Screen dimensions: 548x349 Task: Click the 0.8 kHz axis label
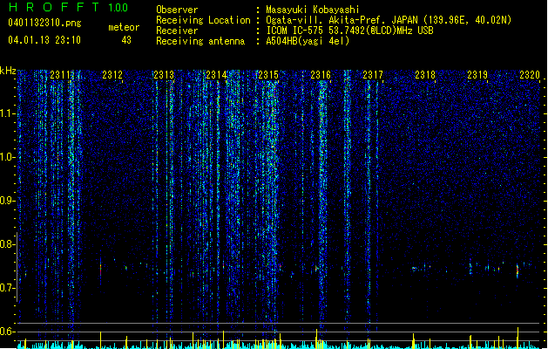click(6, 244)
